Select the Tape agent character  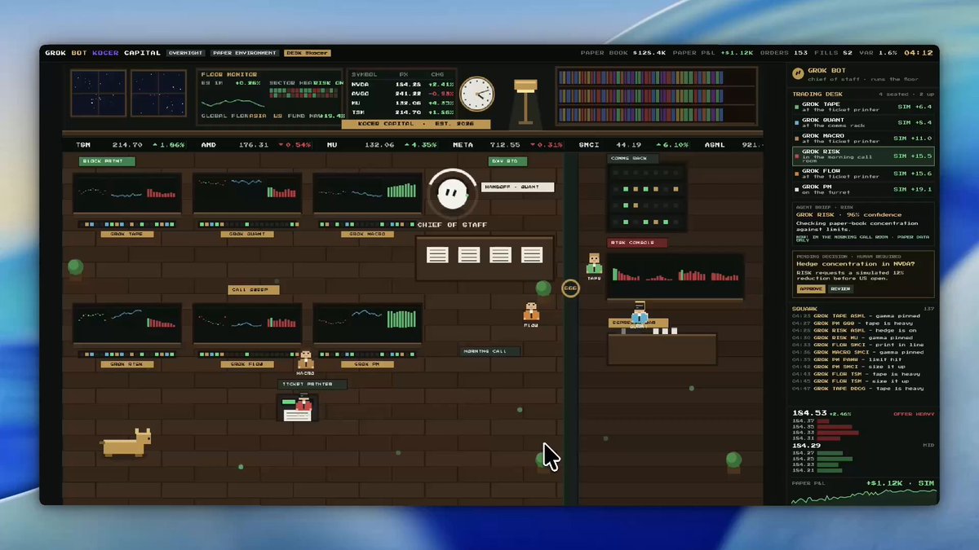click(594, 264)
